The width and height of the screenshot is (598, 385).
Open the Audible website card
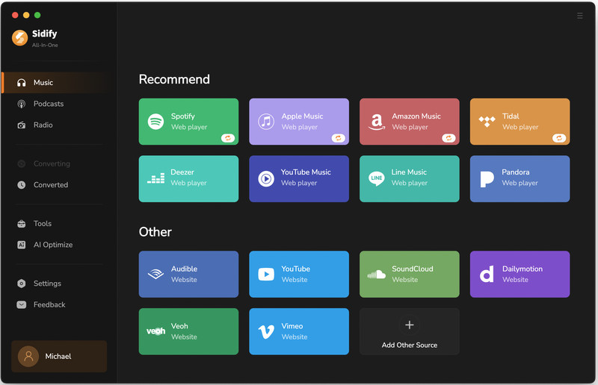(188, 274)
